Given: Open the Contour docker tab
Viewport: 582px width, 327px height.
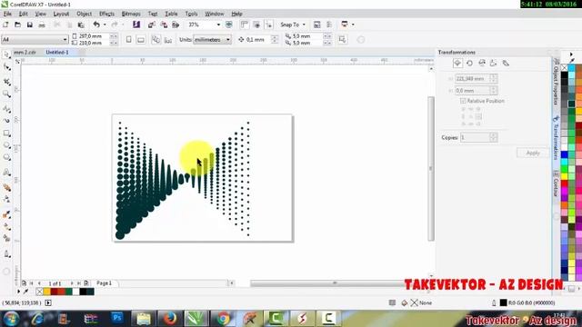Looking at the screenshot, I should pyautogui.click(x=556, y=183).
